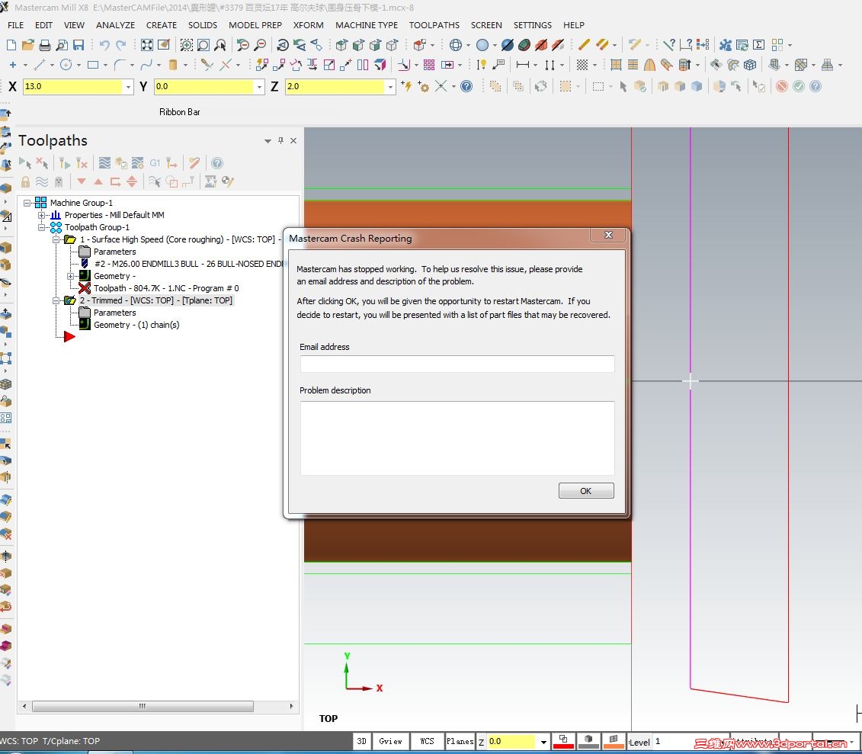862x754 pixels.
Task: Open the ANALYZE menu
Action: tap(115, 25)
